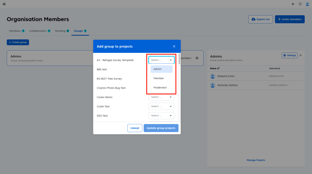Image resolution: width=312 pixels, height=174 pixels.
Task: Click the Manage Projects link
Action: pyautogui.click(x=256, y=160)
